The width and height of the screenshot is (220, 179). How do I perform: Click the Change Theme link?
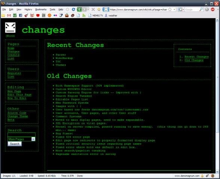[x=18, y=116]
